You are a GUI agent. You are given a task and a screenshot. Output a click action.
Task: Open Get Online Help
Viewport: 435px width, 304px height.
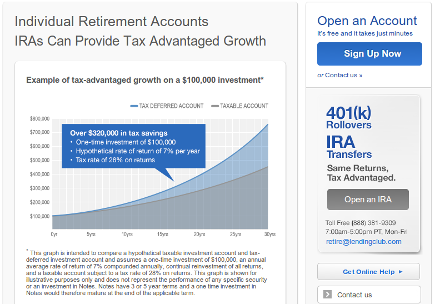[x=368, y=272]
